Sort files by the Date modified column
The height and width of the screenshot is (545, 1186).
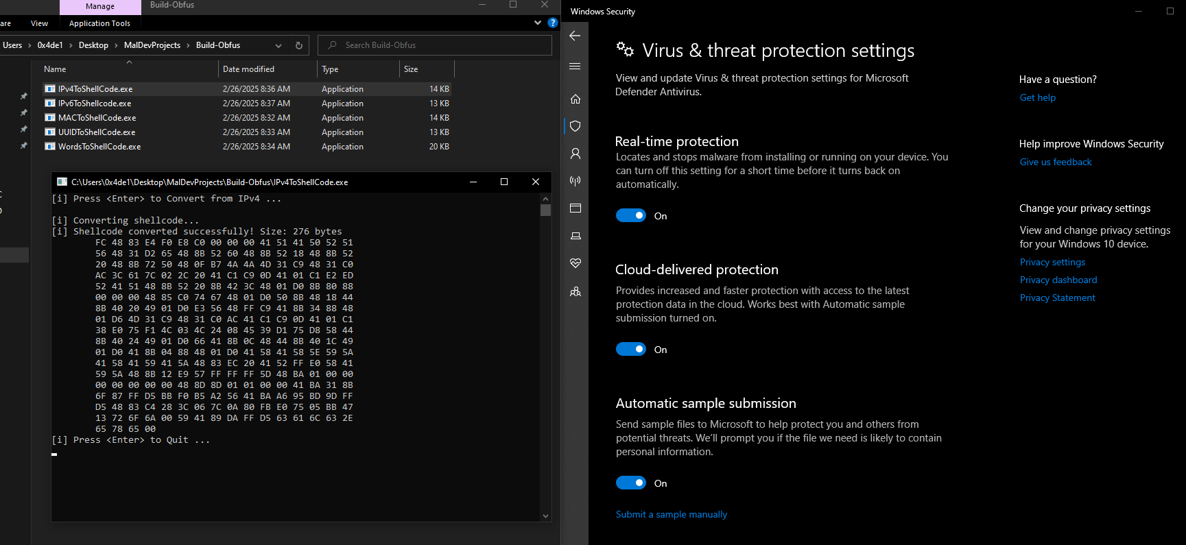pyautogui.click(x=268, y=69)
